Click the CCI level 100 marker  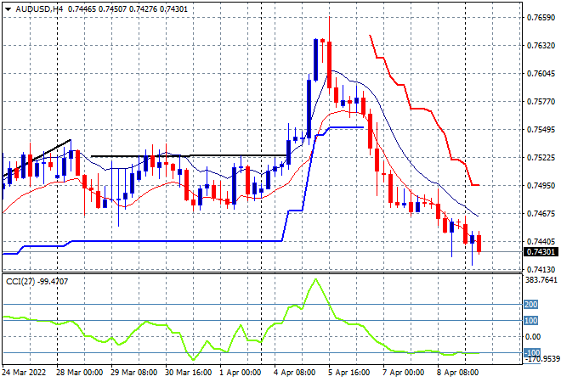[530, 321]
